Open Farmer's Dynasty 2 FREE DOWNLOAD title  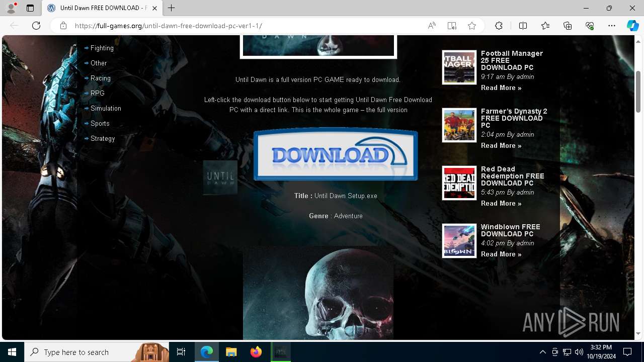(x=514, y=118)
